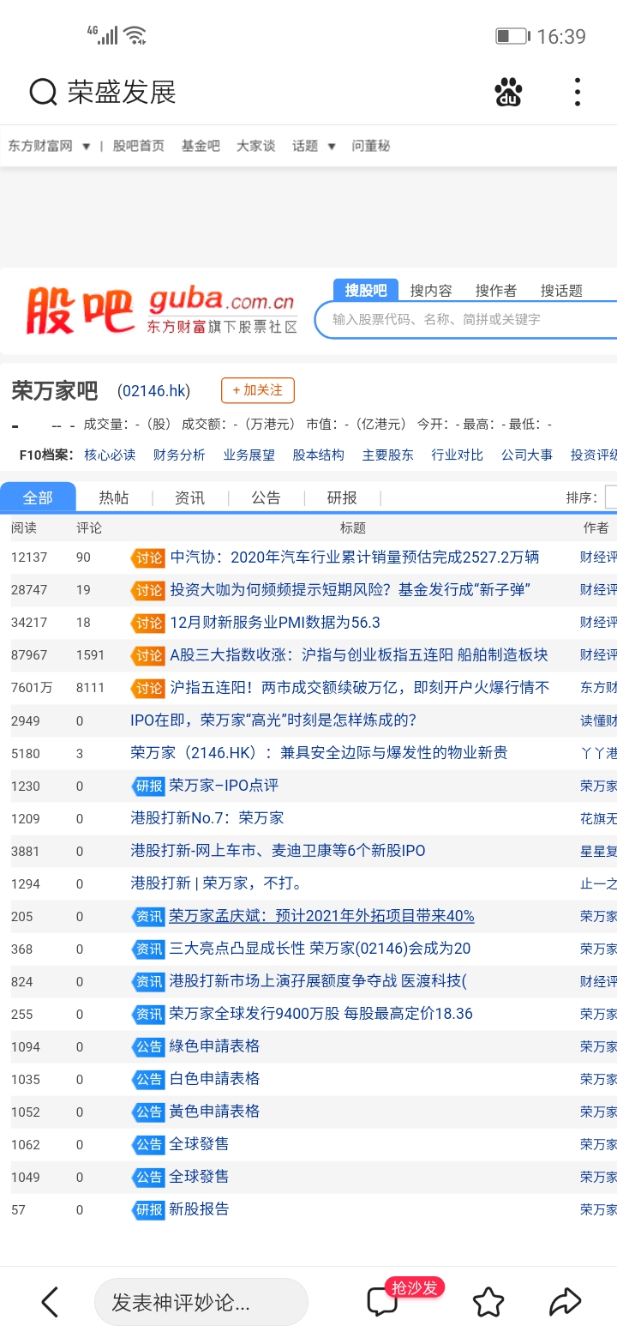
Task: Open 问董秘 nav link
Action: (371, 146)
